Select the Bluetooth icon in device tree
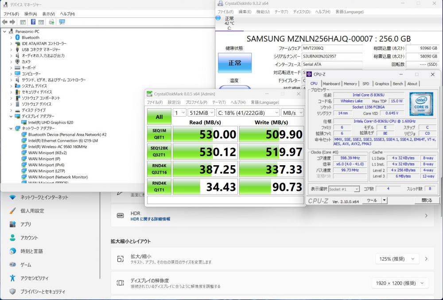Viewport: 443px width, 300px height. (x=17, y=38)
